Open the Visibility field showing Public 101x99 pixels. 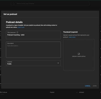coord(33,63)
